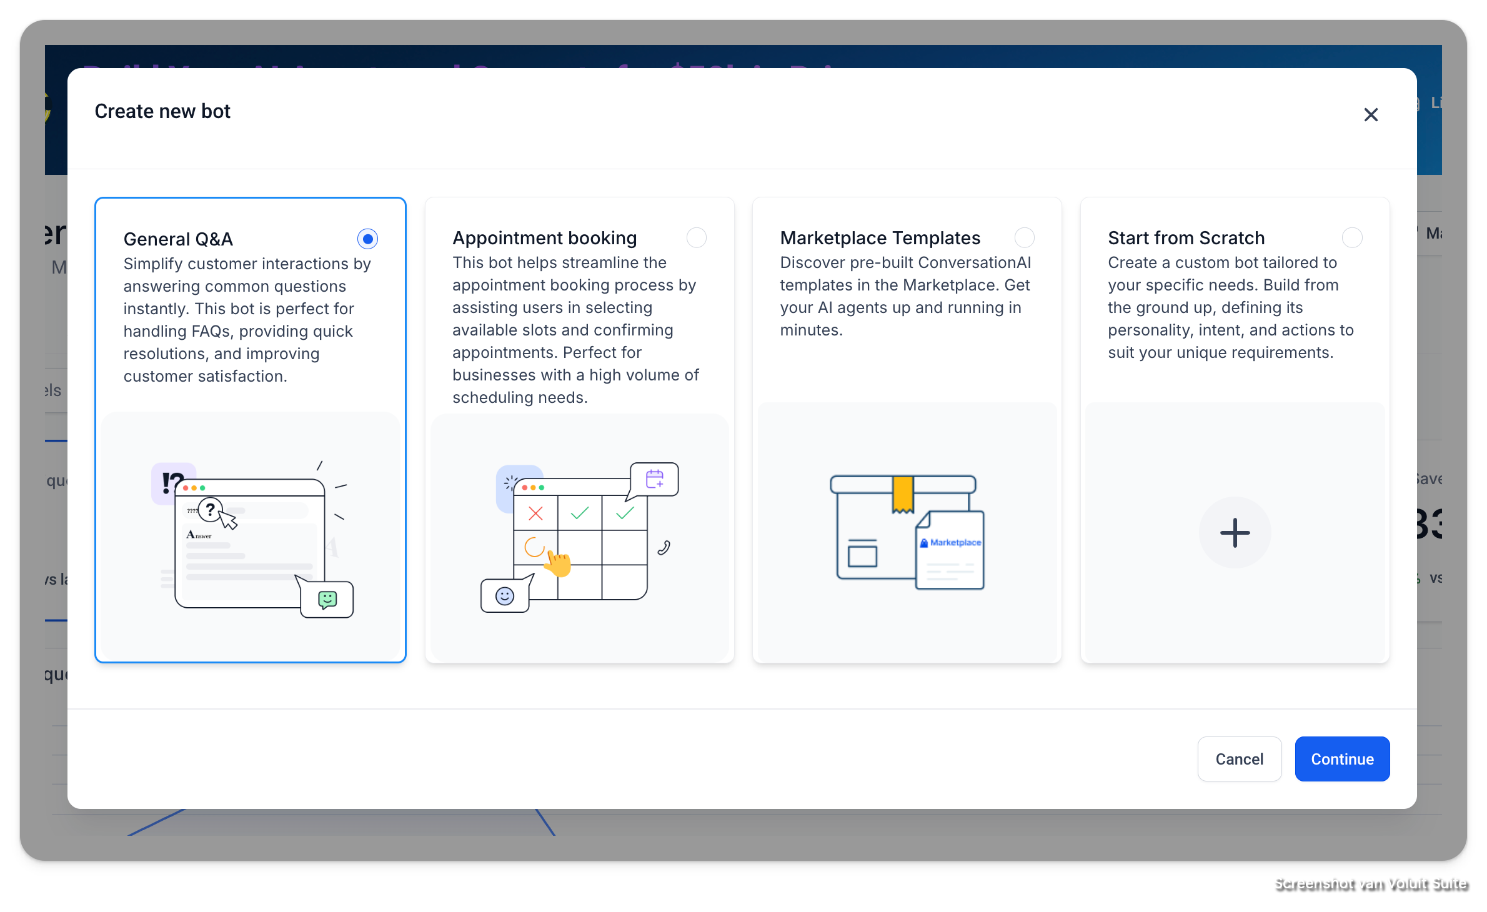Pick the Start from Scratch radio button
Screen dimensions: 1487x912
[1352, 237]
